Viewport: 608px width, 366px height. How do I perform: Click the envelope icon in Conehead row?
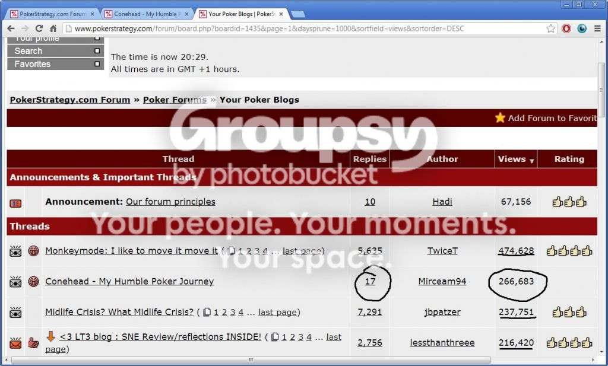(15, 282)
